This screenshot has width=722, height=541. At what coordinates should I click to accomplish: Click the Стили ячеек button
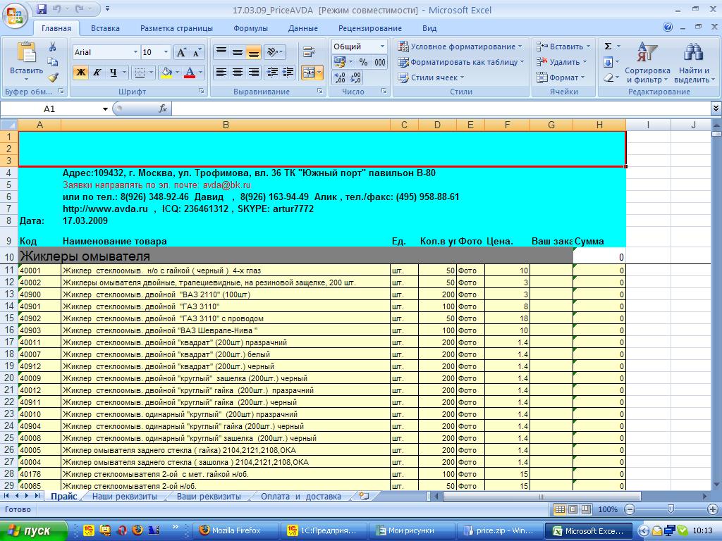coord(433,77)
